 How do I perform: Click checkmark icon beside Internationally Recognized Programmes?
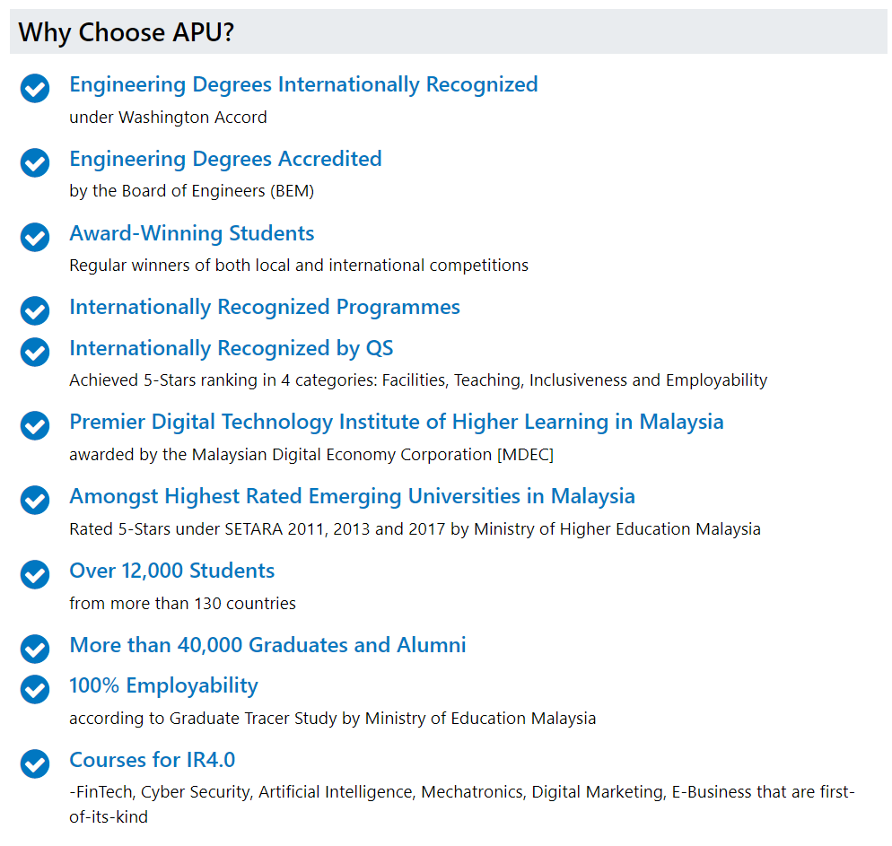(x=35, y=310)
